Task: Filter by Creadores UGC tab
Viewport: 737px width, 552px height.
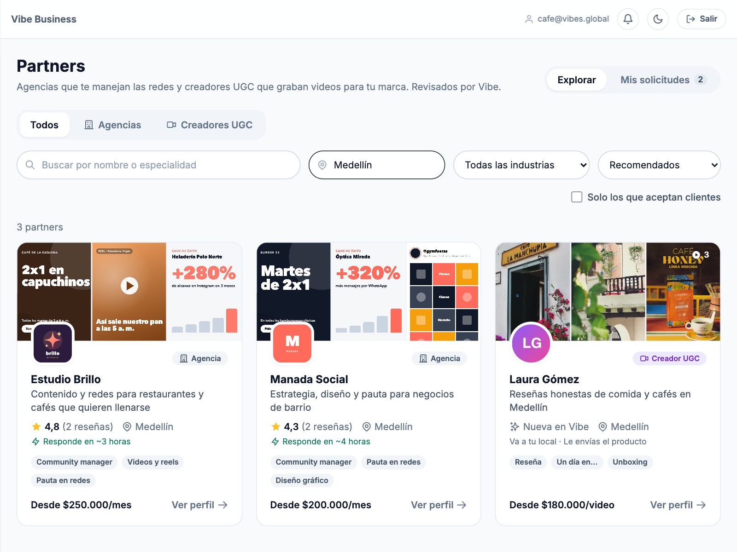Action: [x=210, y=125]
